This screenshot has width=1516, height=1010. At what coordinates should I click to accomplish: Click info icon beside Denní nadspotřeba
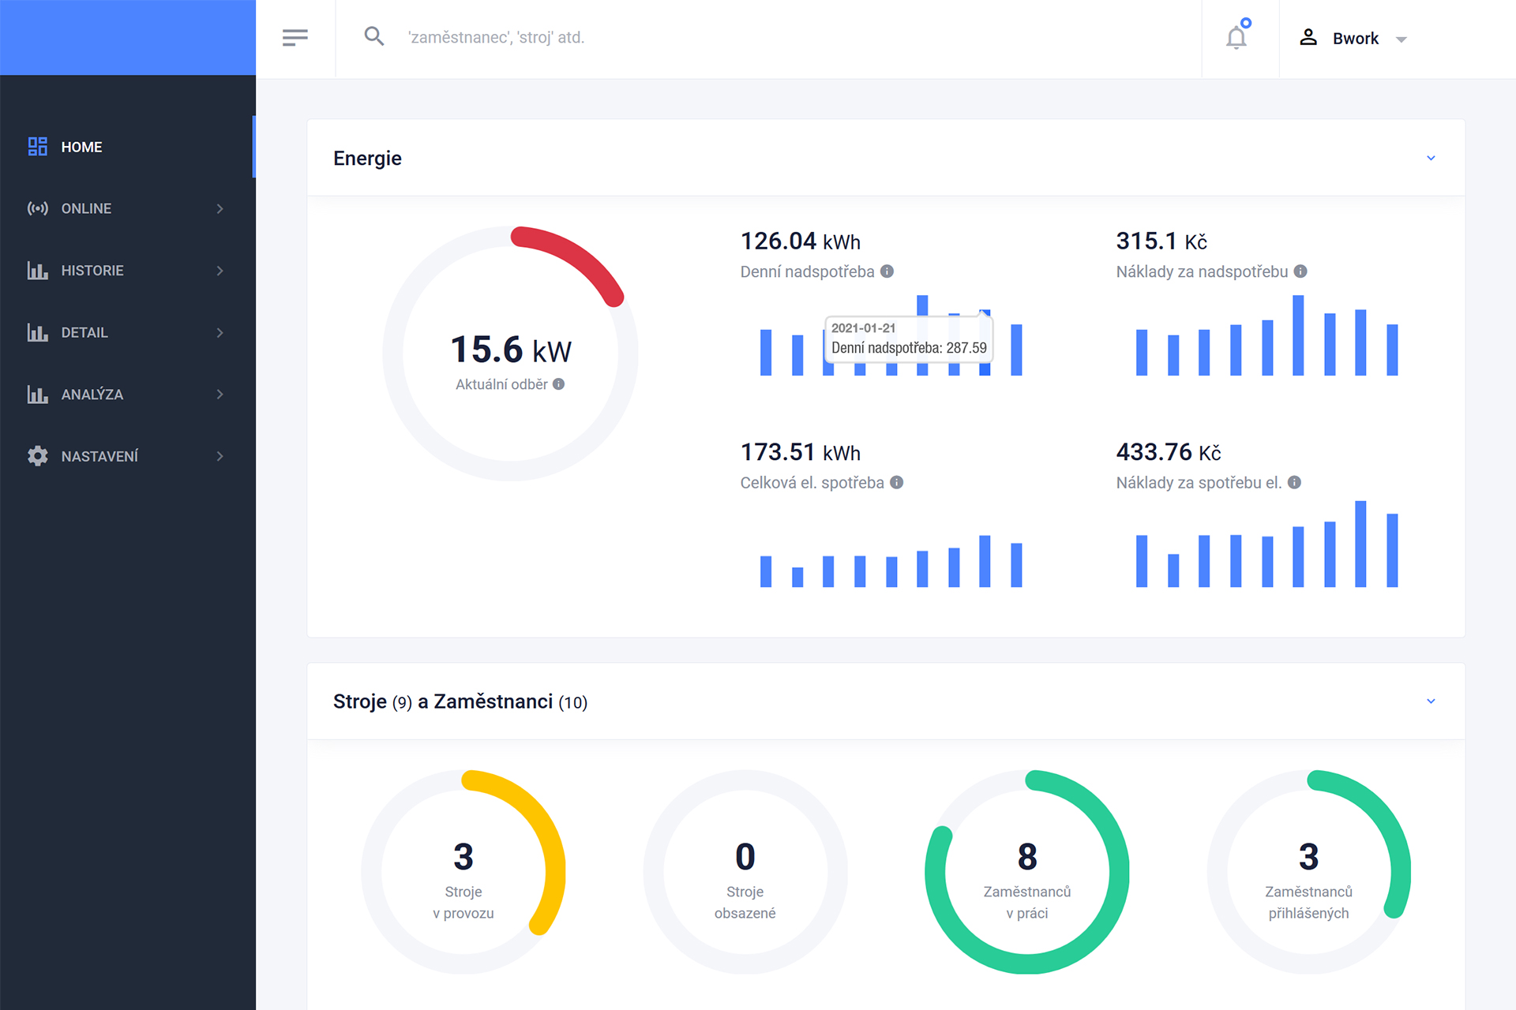[887, 271]
